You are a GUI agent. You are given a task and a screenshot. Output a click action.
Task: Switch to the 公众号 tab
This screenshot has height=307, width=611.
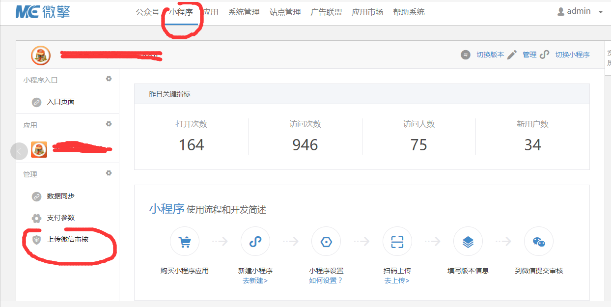click(147, 12)
